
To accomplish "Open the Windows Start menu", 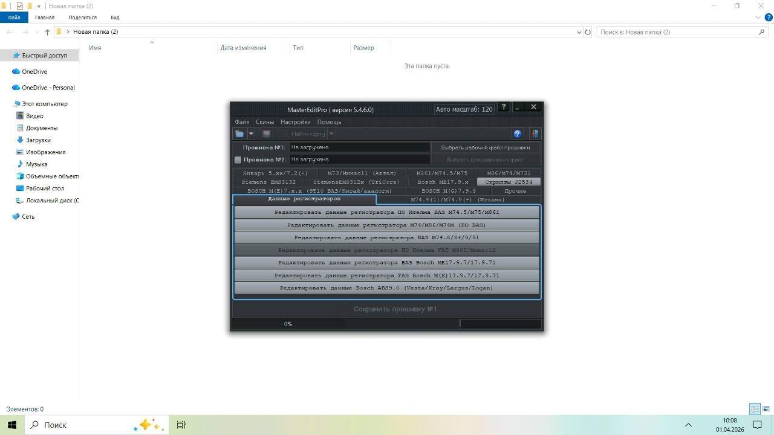I will coord(11,425).
